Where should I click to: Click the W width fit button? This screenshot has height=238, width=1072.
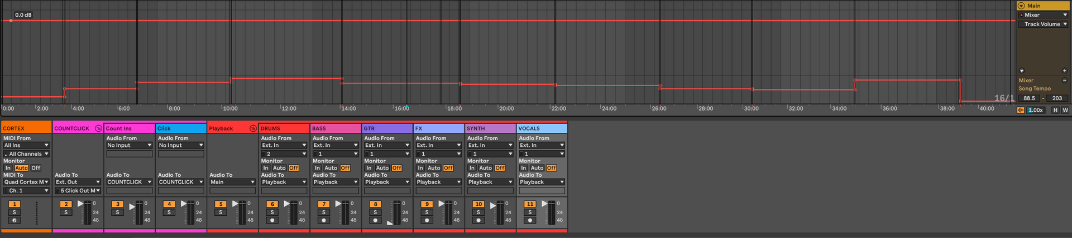[1065, 110]
